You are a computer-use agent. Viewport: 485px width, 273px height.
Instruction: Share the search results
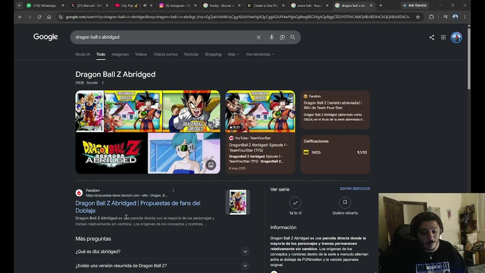[x=432, y=37]
